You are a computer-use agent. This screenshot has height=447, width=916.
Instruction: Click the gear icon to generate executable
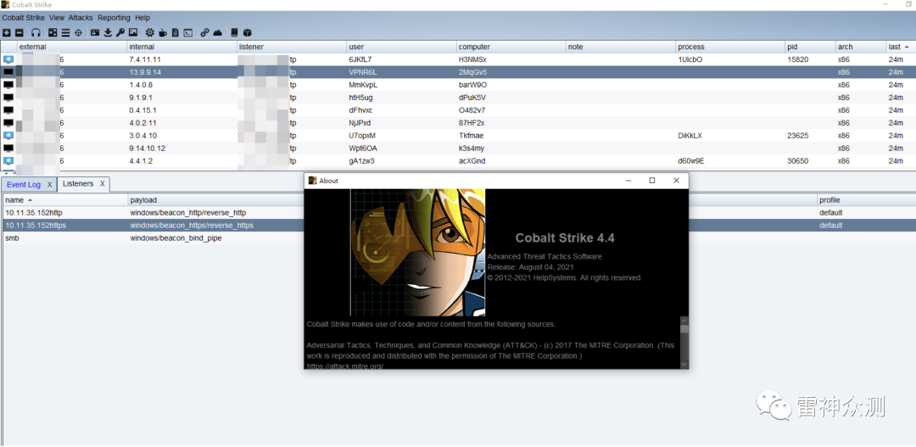pyautogui.click(x=150, y=33)
